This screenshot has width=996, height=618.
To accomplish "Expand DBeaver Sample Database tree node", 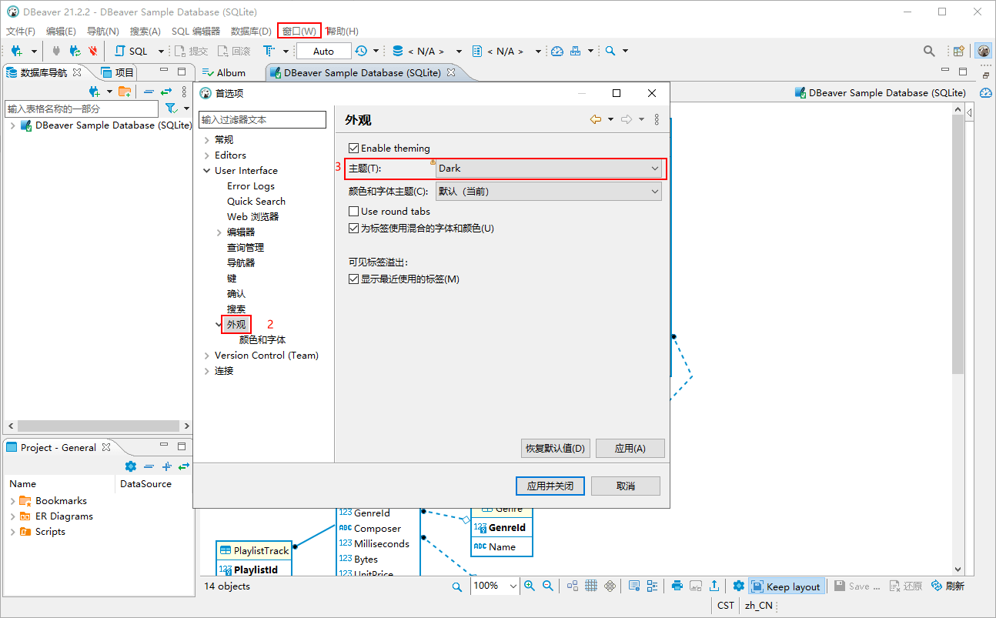I will (12, 125).
